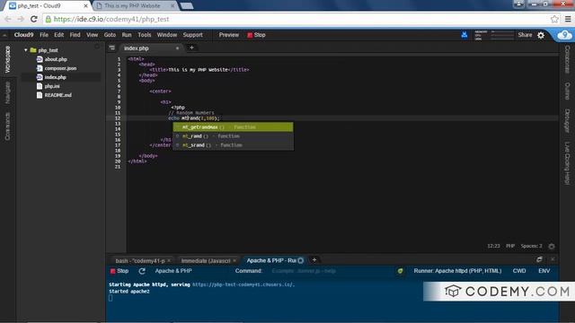
Task: Open the Support menu
Action: tap(192, 35)
